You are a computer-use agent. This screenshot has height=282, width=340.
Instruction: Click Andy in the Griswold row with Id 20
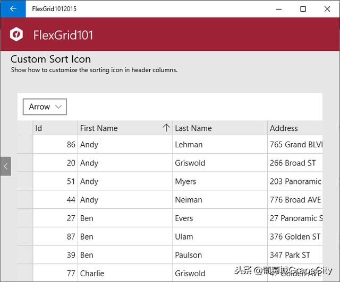tap(125, 163)
